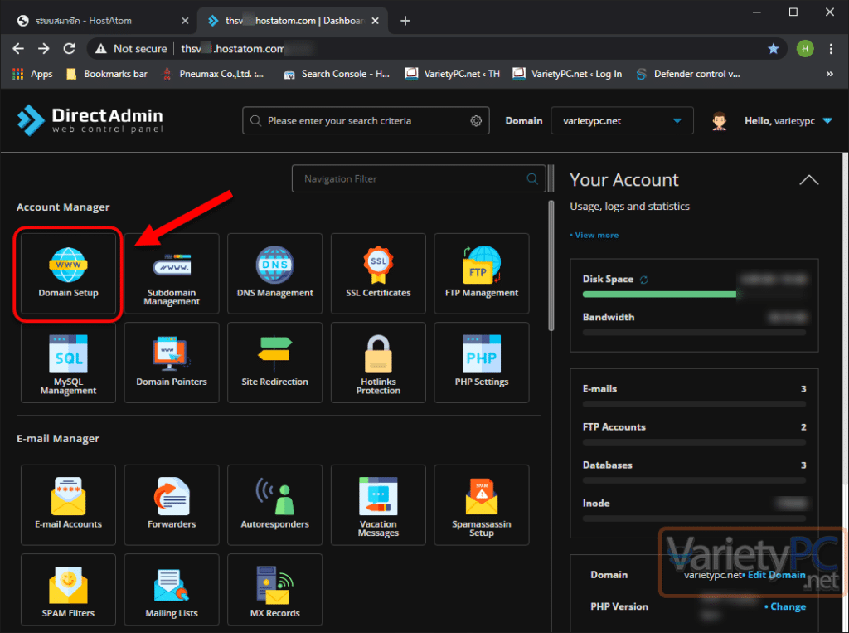Bookmark this page with star icon
849x633 pixels.
774,49
